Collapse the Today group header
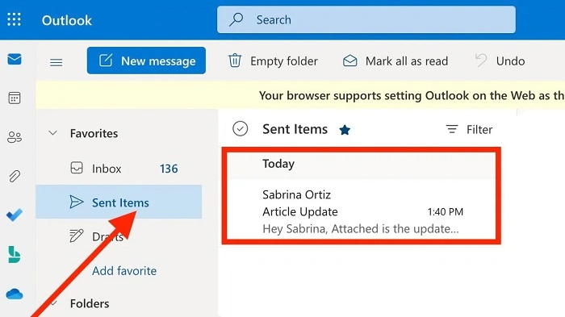Screen dimensions: 565x317 [361, 164]
